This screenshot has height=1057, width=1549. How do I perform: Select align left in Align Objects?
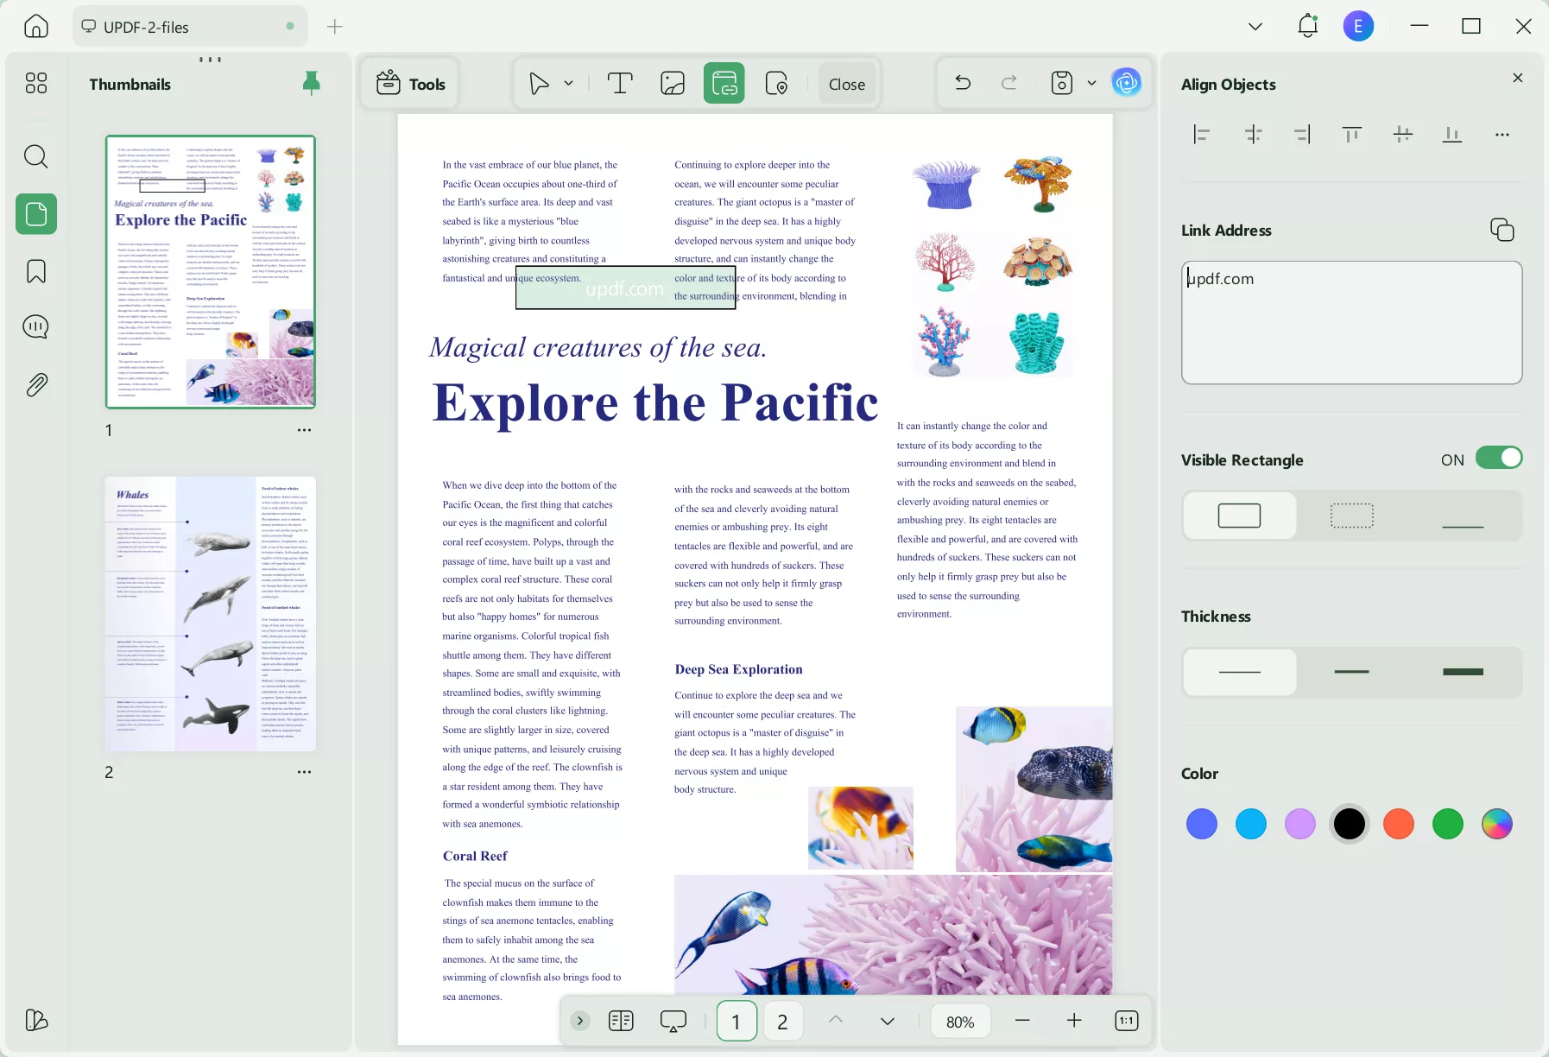(1202, 134)
